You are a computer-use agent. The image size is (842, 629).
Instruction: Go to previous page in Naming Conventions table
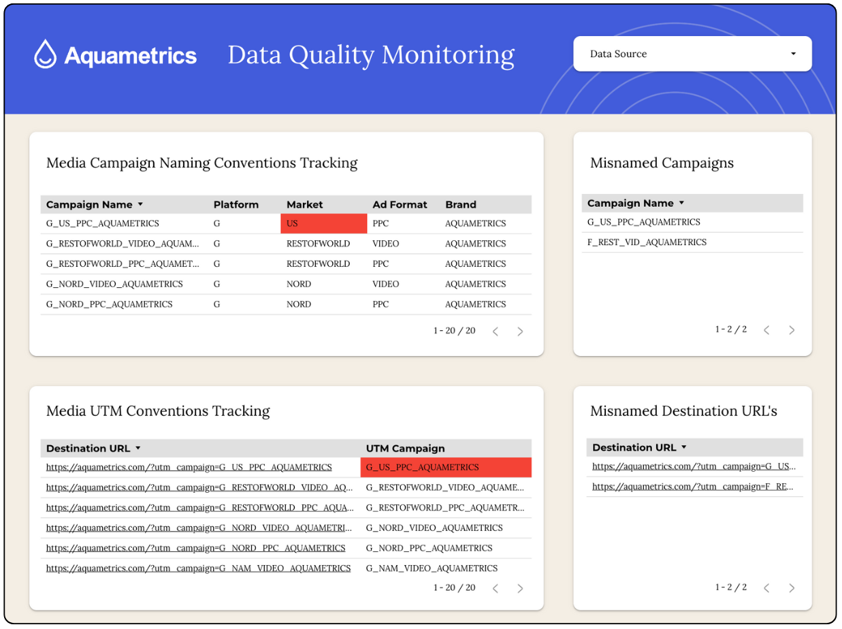(x=496, y=332)
